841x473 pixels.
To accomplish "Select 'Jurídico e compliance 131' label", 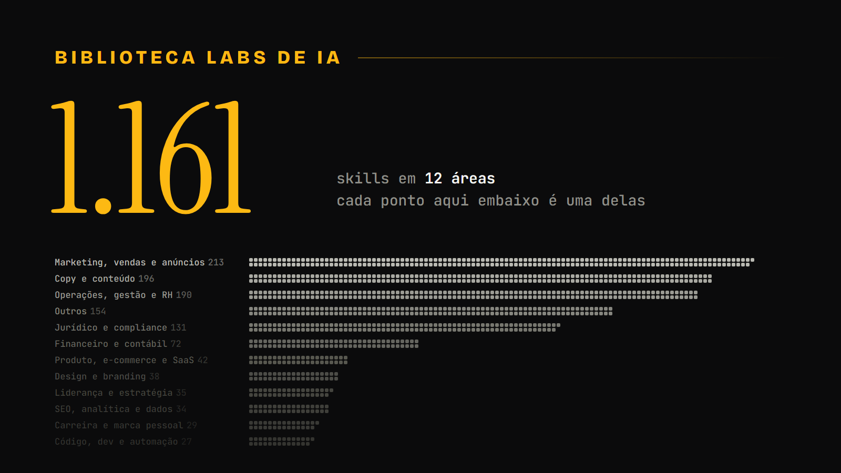I will (x=121, y=327).
